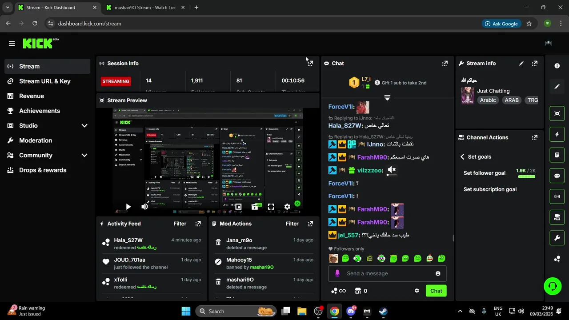Click the pencil edit icon in right sidebar
This screenshot has width=569, height=320.
(557, 86)
